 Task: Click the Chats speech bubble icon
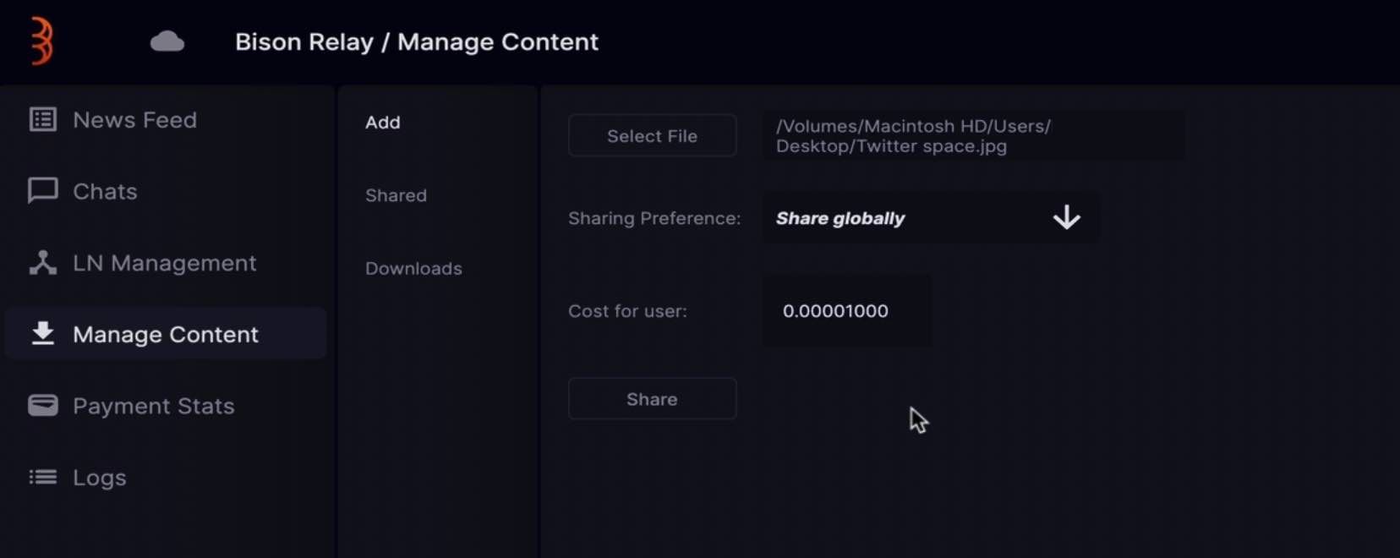click(43, 191)
